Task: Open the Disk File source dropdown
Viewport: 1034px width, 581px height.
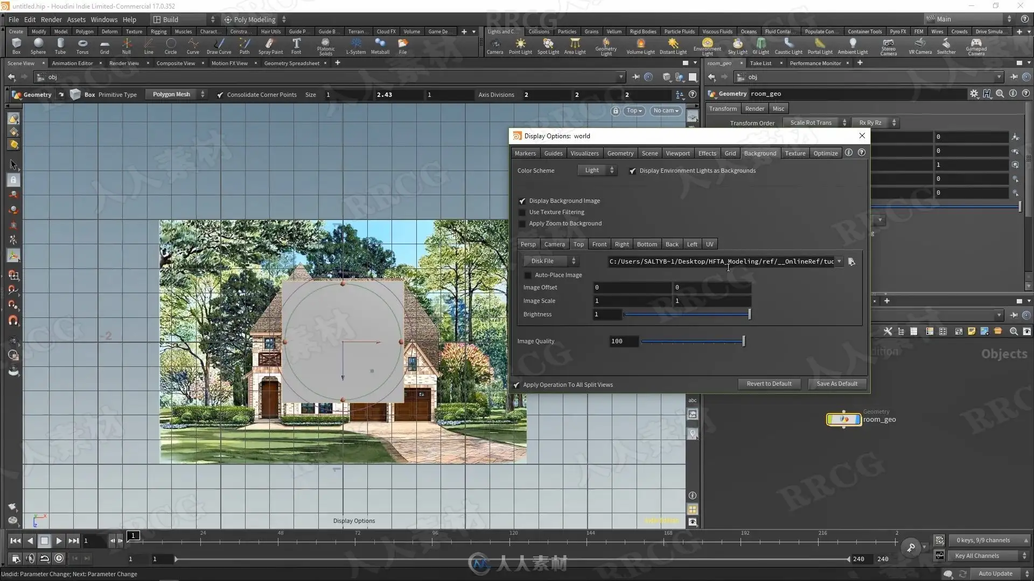Action: pos(550,261)
